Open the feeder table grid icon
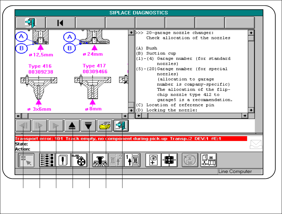Screen dimensions: 282x214 click(47, 160)
